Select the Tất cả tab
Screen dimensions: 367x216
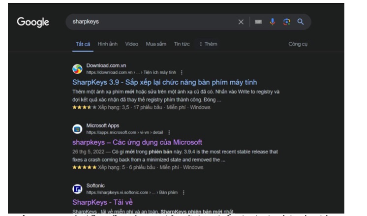coord(83,44)
